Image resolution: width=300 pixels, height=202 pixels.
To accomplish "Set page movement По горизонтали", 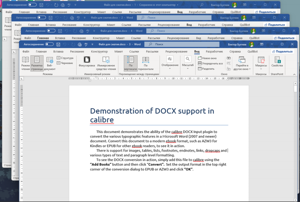I will tap(146, 63).
